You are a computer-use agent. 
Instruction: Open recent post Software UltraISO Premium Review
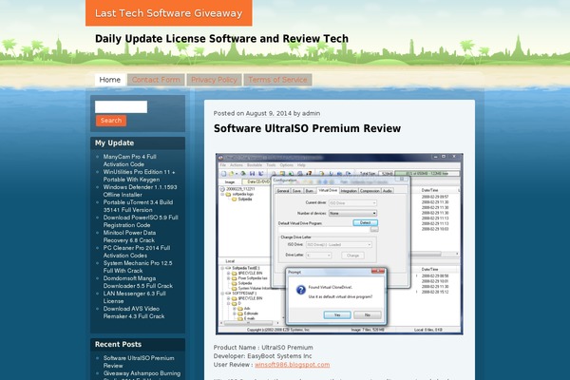pyautogui.click(x=139, y=362)
